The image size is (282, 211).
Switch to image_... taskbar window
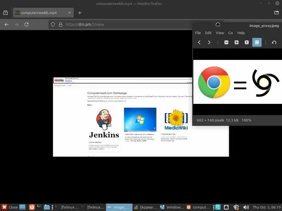pyautogui.click(x=119, y=207)
